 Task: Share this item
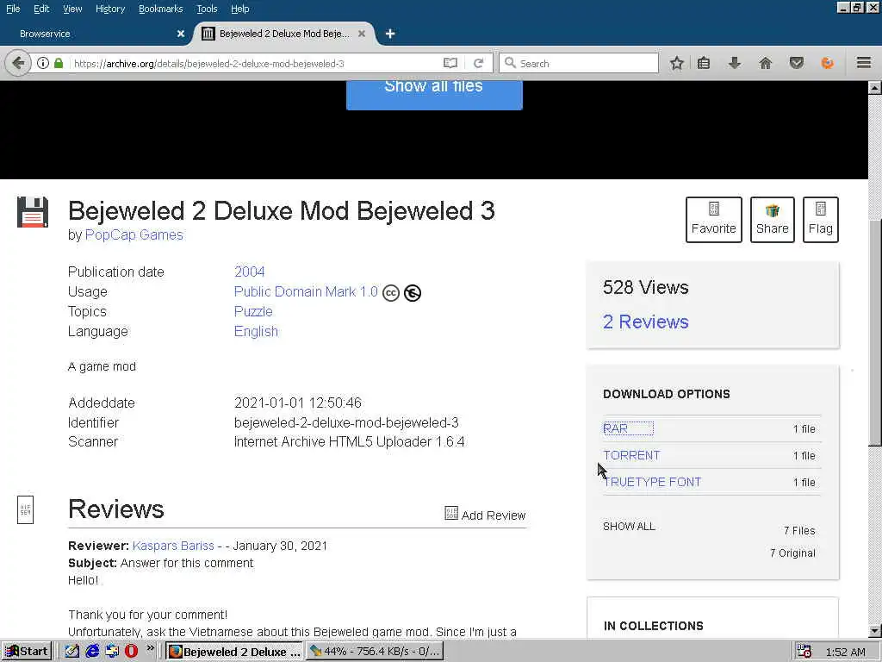coord(773,220)
